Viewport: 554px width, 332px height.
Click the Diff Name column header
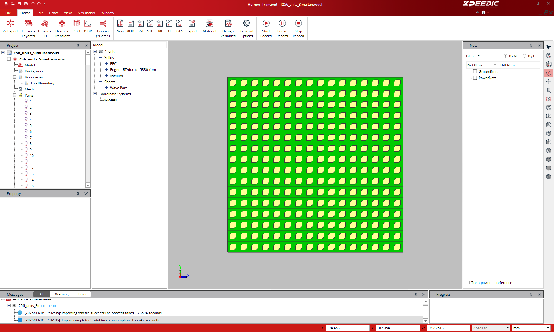point(519,65)
